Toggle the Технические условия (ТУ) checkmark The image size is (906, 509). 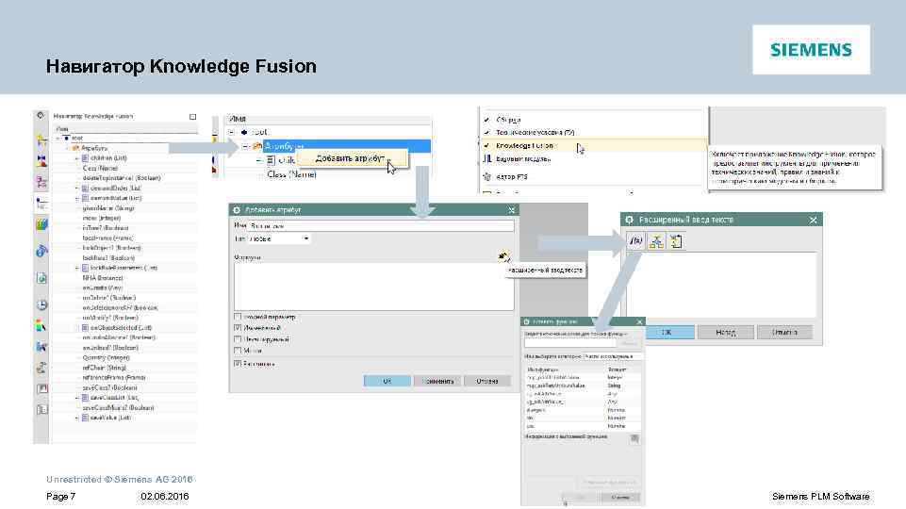[486, 132]
